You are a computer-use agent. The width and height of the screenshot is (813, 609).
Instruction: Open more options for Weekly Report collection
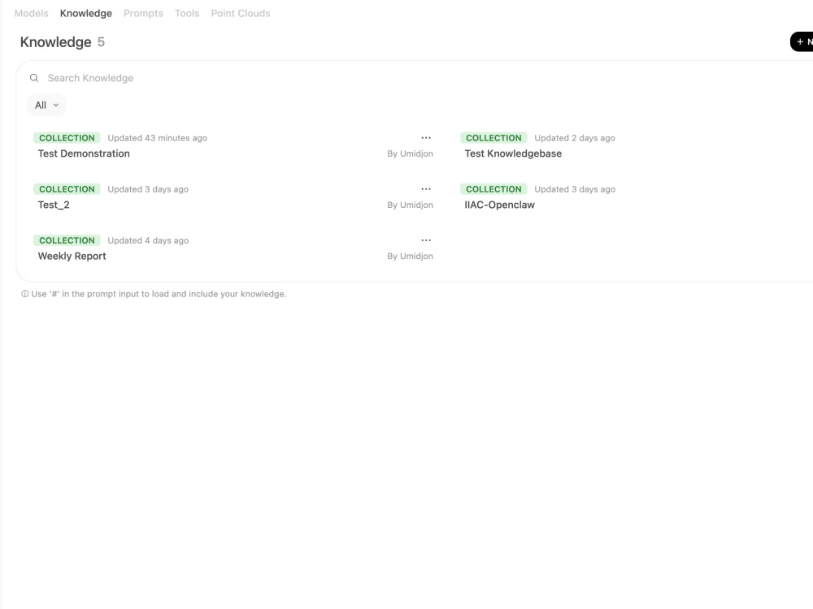tap(426, 240)
